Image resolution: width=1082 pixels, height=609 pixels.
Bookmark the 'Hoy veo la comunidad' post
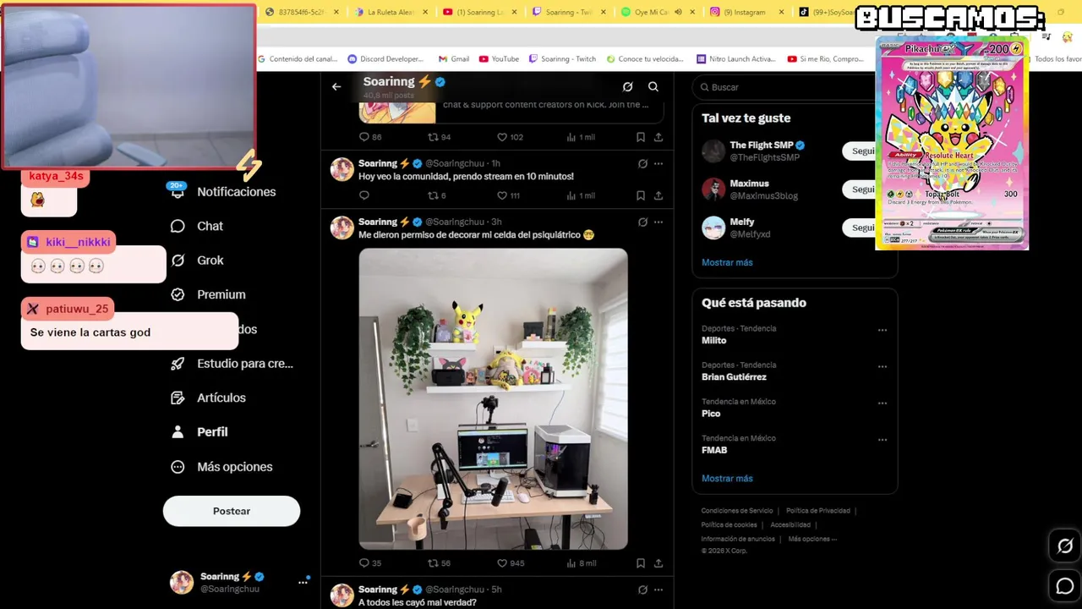[x=641, y=195]
